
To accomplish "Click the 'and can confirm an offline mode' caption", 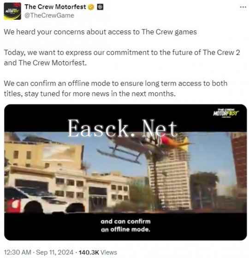I will pyautogui.click(x=125, y=225).
